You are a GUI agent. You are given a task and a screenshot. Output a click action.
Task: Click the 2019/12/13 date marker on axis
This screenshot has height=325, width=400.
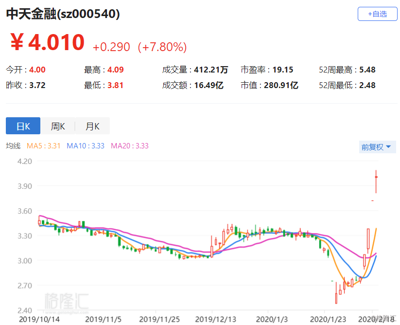coord(216,319)
